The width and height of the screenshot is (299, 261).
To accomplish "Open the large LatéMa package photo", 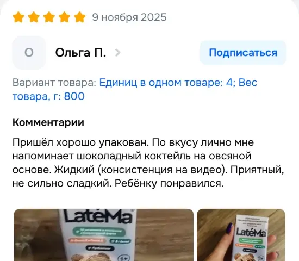I will pyautogui.click(x=104, y=235).
